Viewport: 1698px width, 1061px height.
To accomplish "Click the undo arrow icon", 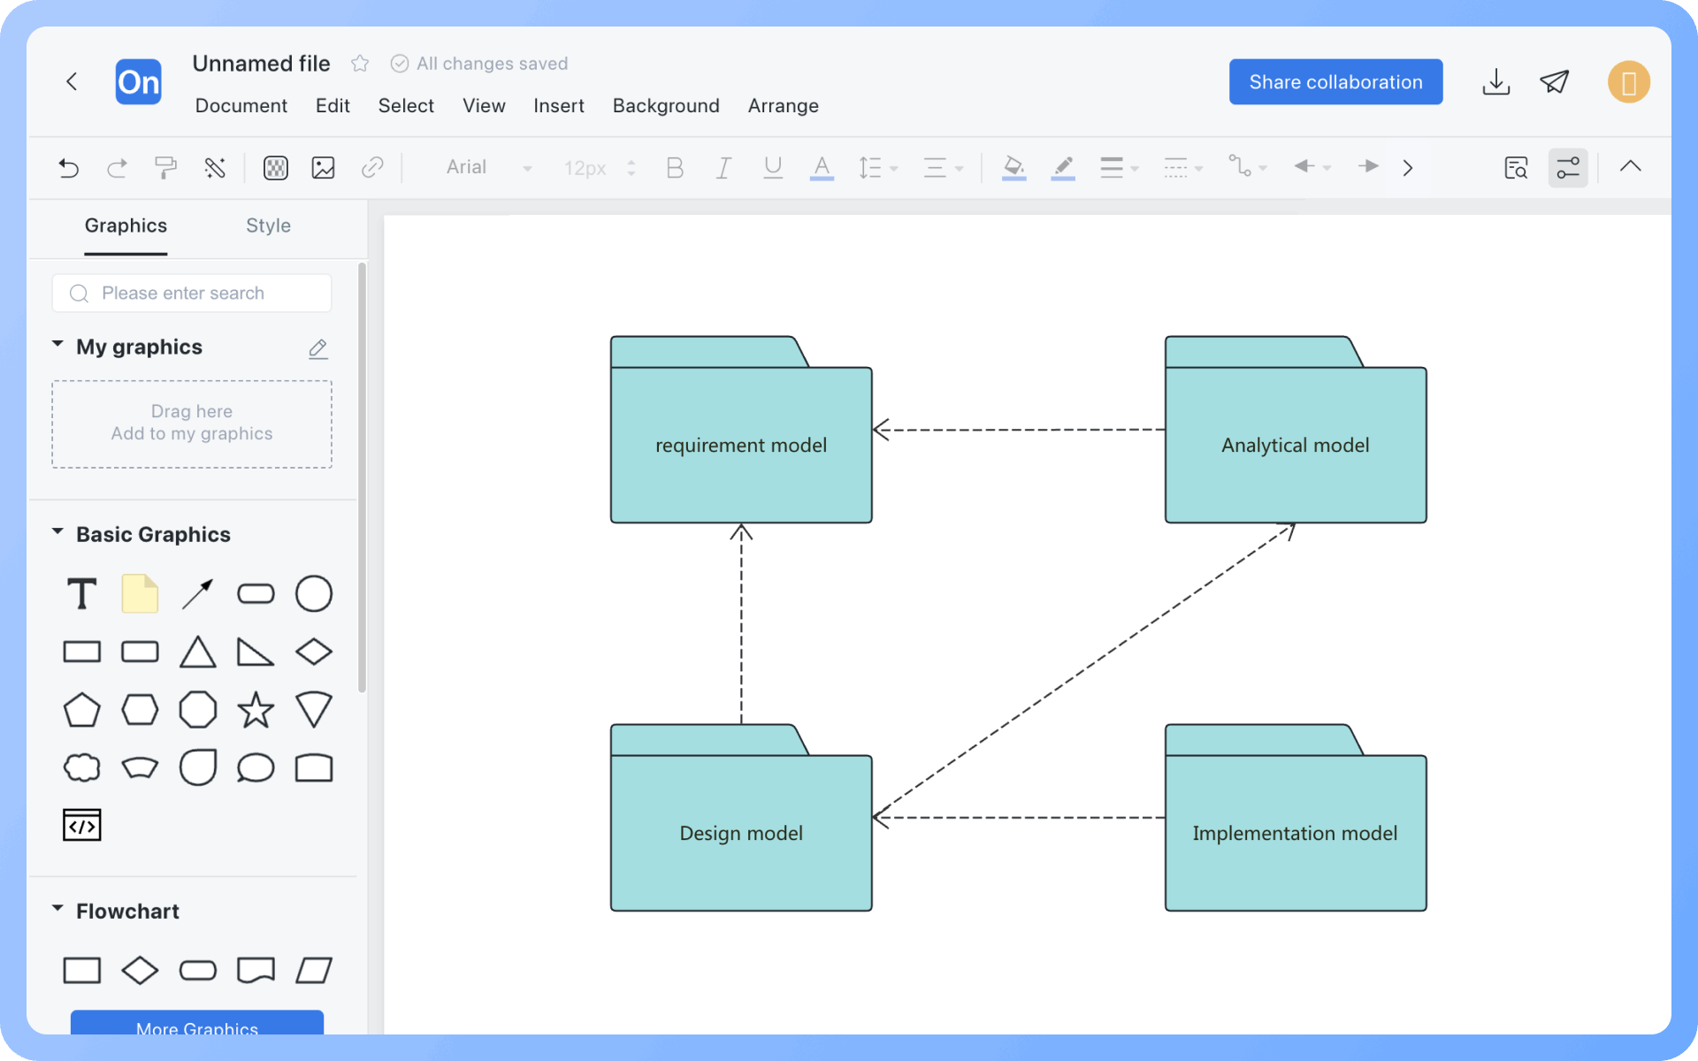I will click(x=69, y=167).
